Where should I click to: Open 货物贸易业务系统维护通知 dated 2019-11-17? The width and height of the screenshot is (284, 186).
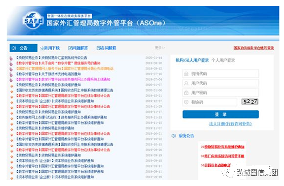48,112
